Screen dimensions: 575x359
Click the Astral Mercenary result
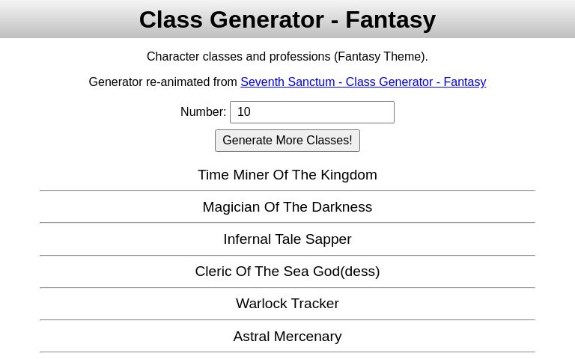coord(287,337)
